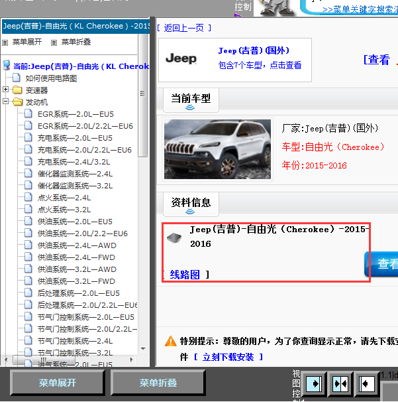Screen dimensions: 398x402
Task: Click the white Cherokee car thumbnail
Action: click(217, 149)
